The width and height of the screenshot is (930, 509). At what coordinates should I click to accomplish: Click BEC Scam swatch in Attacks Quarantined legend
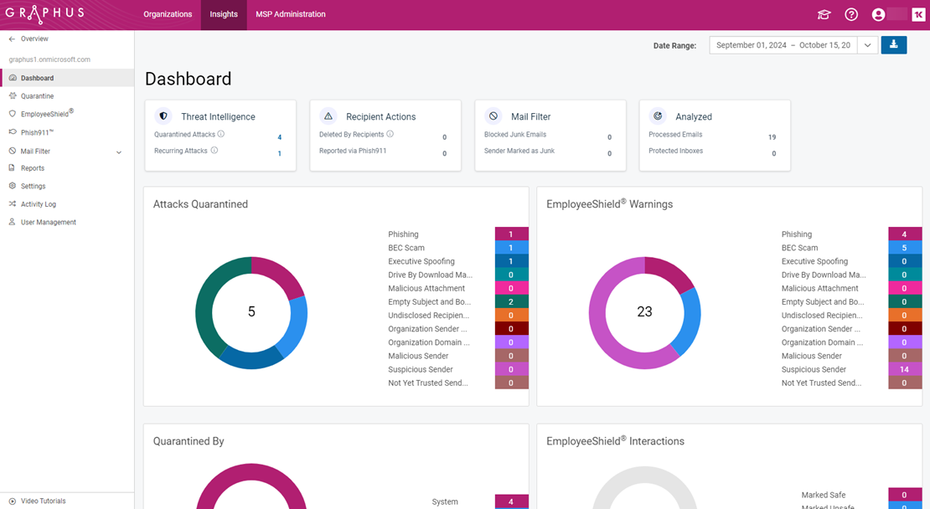tap(511, 247)
